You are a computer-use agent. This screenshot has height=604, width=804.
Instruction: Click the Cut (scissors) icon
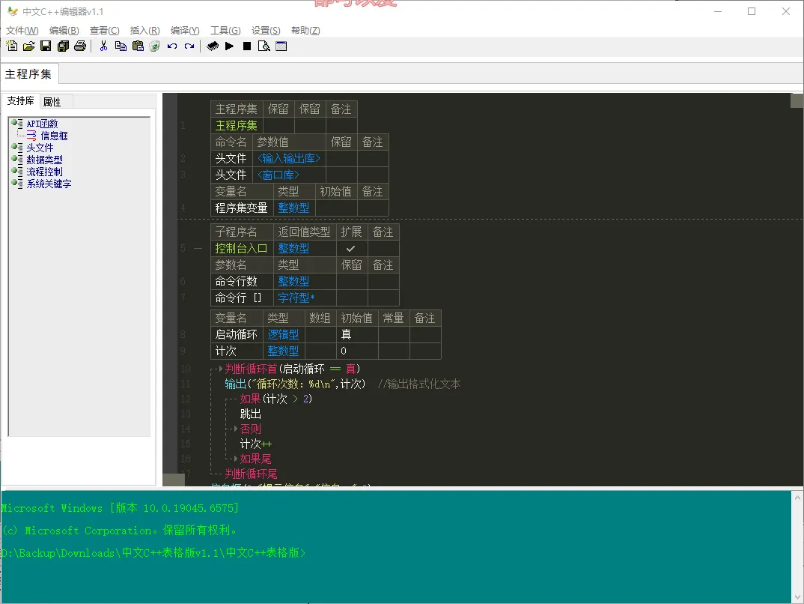point(103,46)
